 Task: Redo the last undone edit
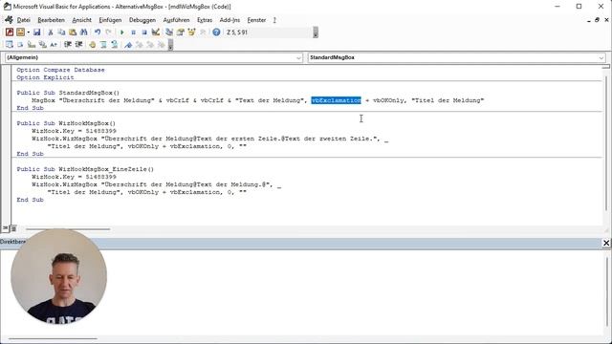(x=108, y=32)
